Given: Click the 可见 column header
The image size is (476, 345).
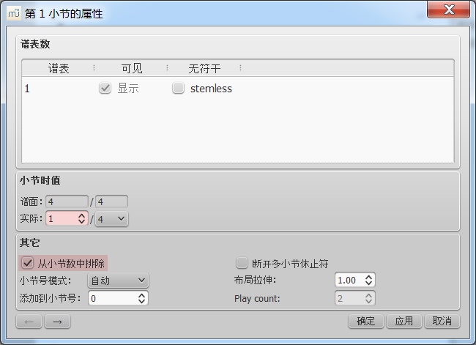Looking at the screenshot, I should [132, 68].
